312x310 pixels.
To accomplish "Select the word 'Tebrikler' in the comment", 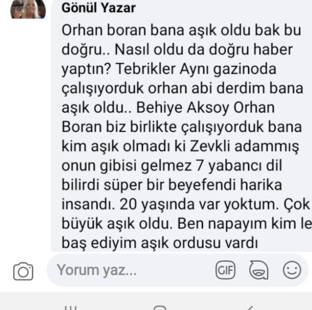I will click(145, 69).
